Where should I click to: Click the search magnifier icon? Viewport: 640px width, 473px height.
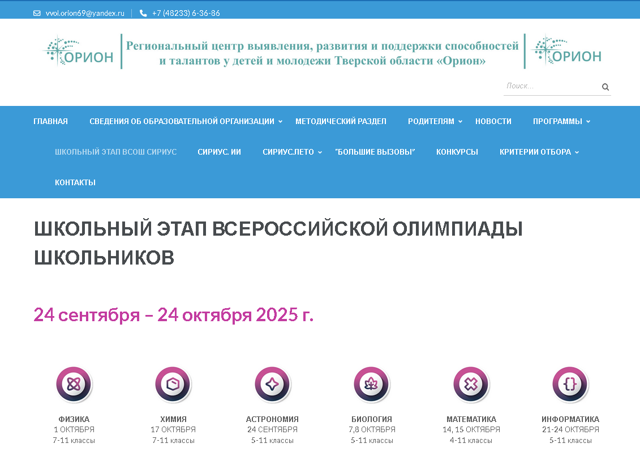pyautogui.click(x=605, y=87)
